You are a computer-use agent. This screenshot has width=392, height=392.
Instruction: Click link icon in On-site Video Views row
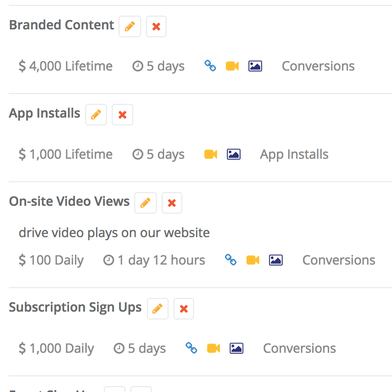231,260
